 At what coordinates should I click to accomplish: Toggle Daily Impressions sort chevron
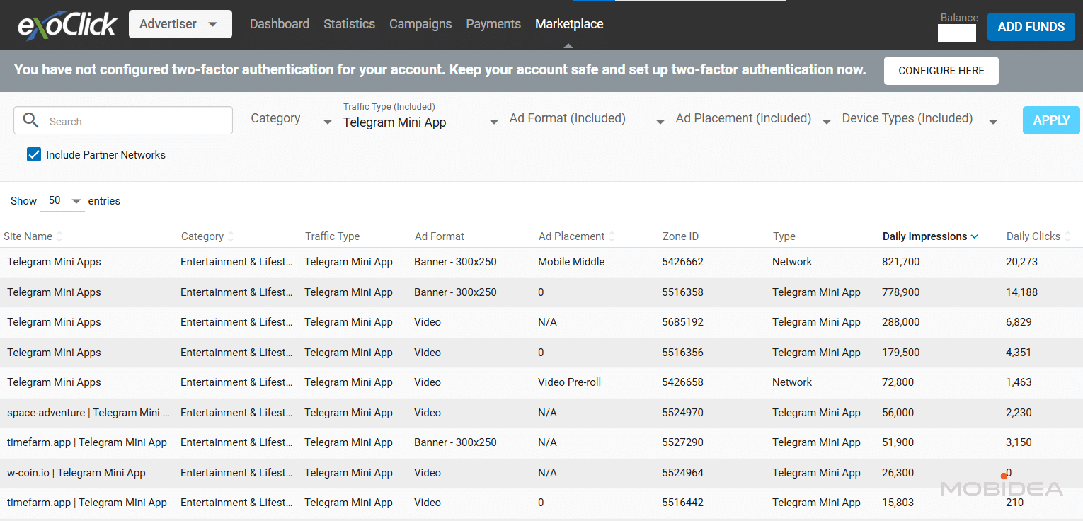click(x=975, y=236)
